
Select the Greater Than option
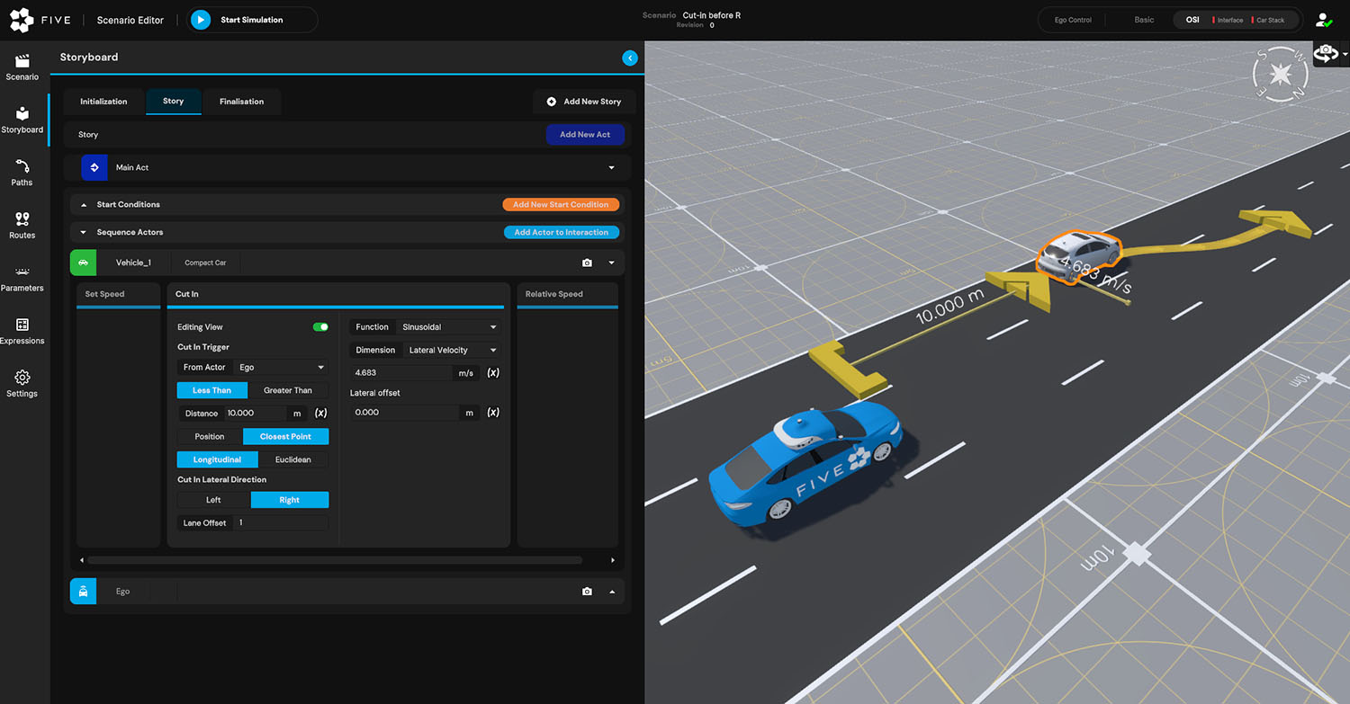[x=288, y=390]
